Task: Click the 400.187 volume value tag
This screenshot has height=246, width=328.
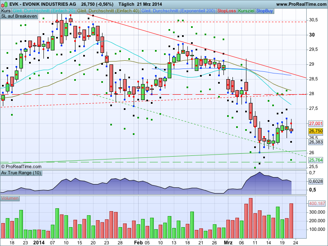Action: [317, 203]
